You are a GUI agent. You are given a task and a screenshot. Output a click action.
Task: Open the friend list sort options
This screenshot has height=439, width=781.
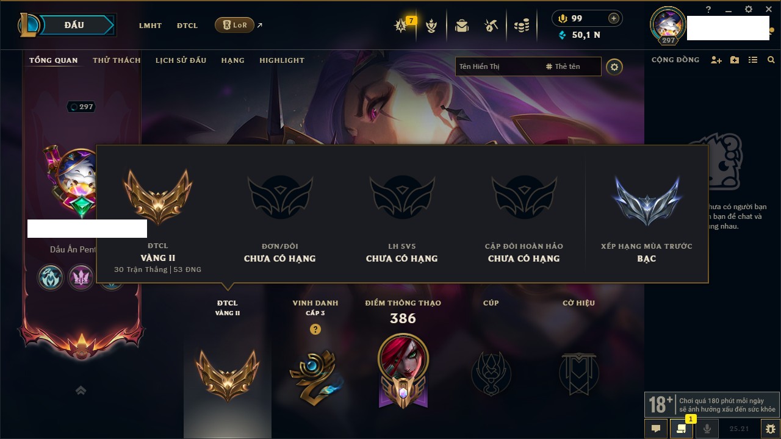[x=753, y=60]
